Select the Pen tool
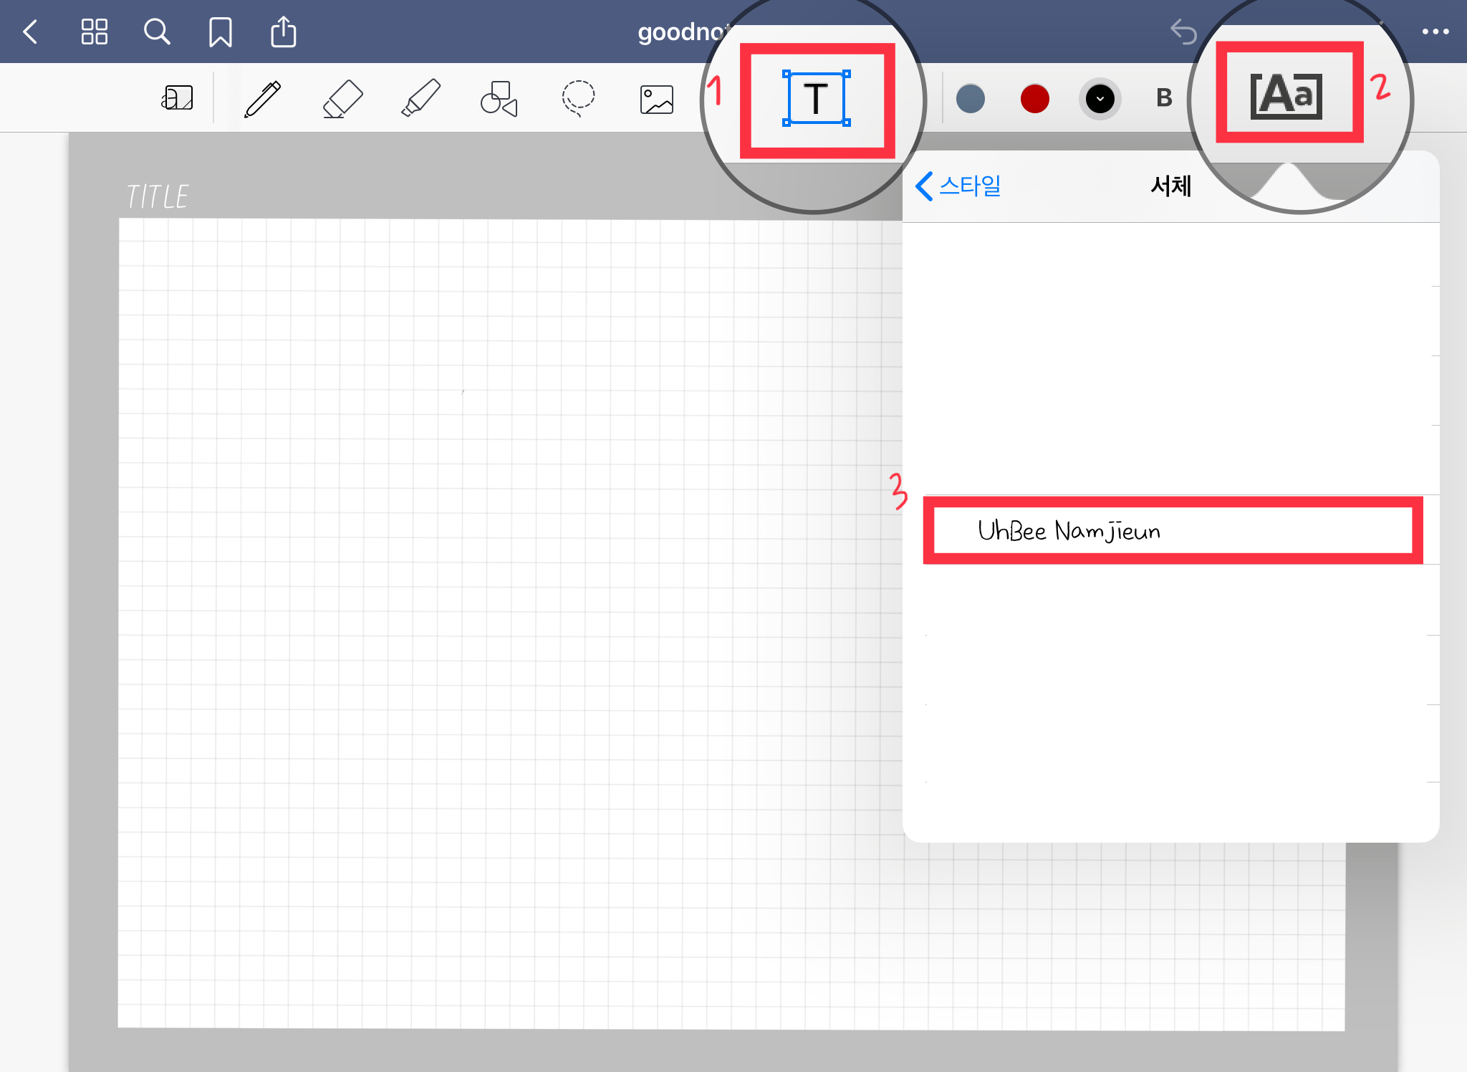1467x1072 pixels. (262, 99)
